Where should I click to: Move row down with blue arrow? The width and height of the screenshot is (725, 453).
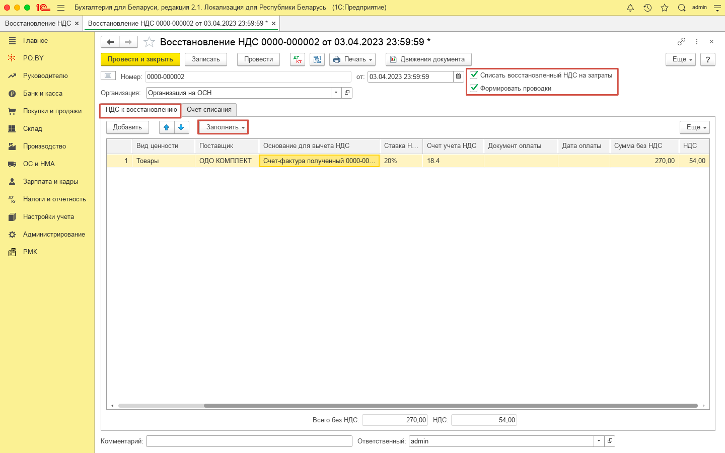tap(181, 127)
